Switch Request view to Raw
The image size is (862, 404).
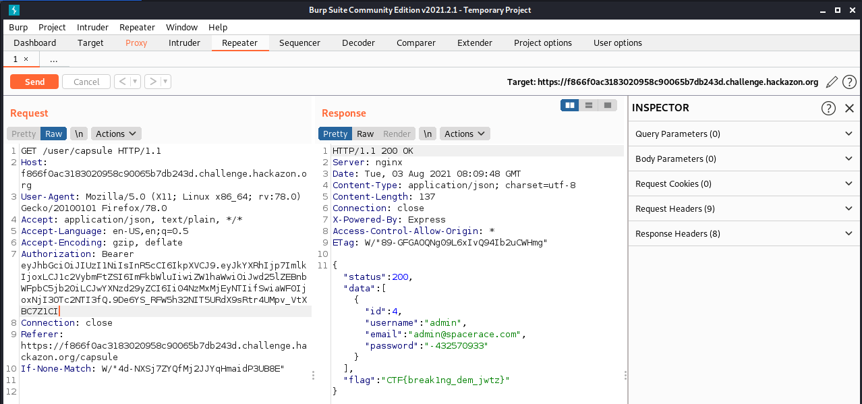pos(54,134)
